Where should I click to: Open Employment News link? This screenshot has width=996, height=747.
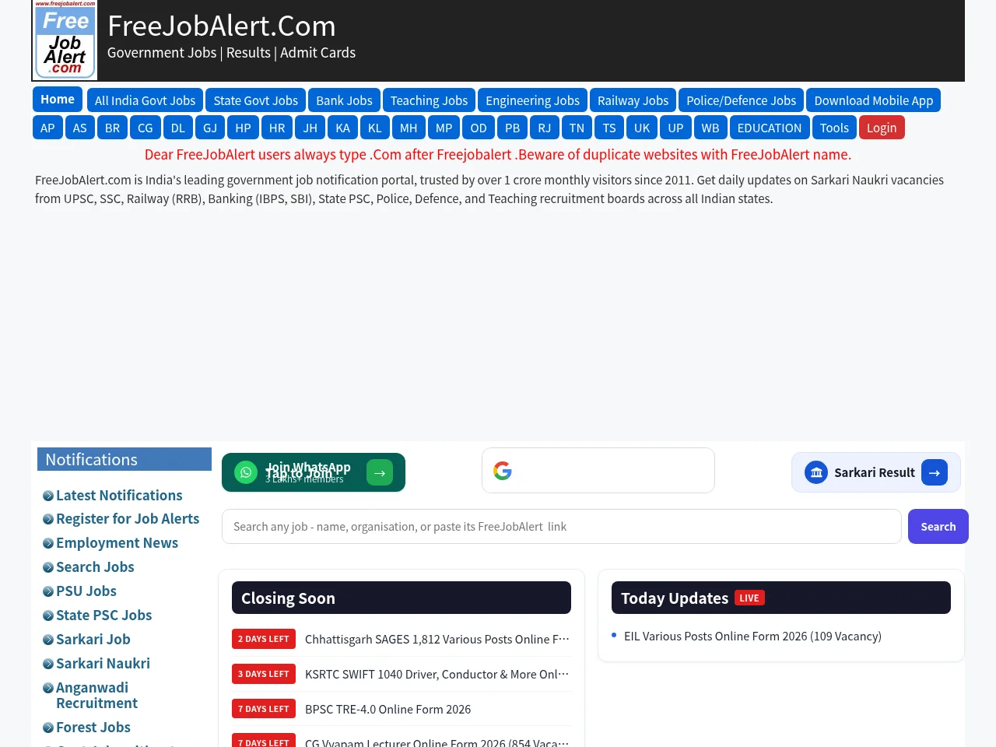[x=117, y=542]
